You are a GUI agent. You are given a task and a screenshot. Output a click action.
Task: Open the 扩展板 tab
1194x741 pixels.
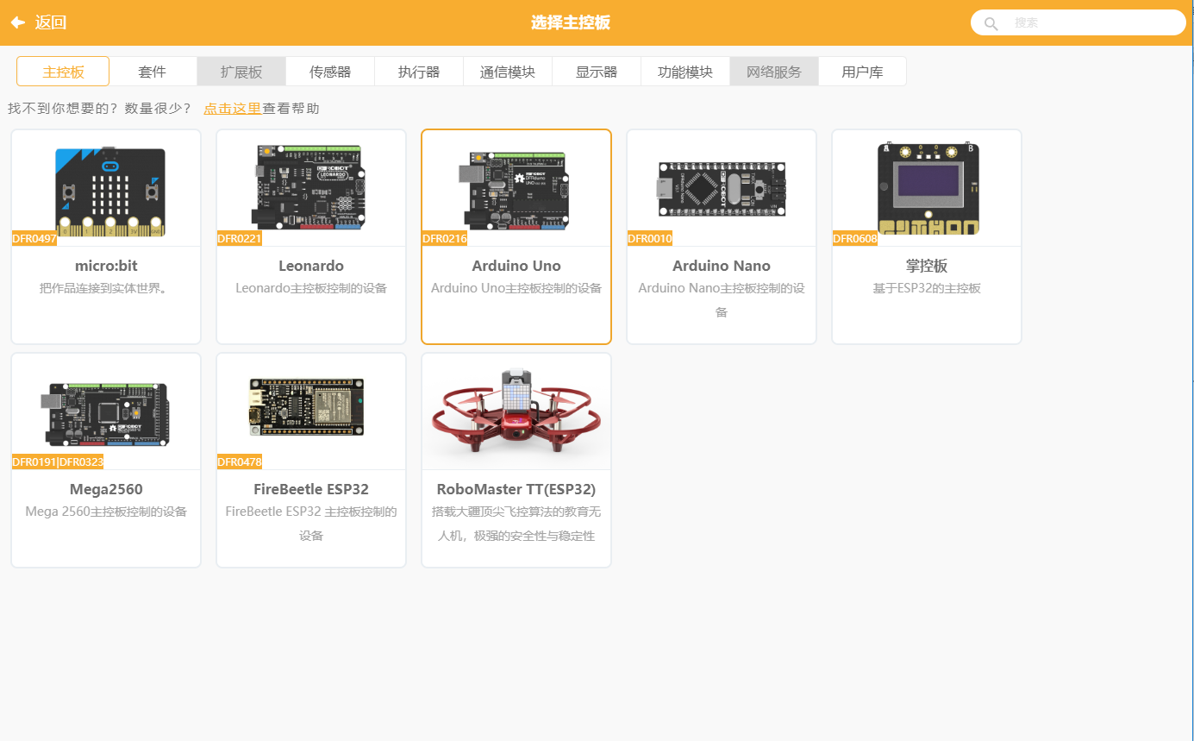point(241,72)
